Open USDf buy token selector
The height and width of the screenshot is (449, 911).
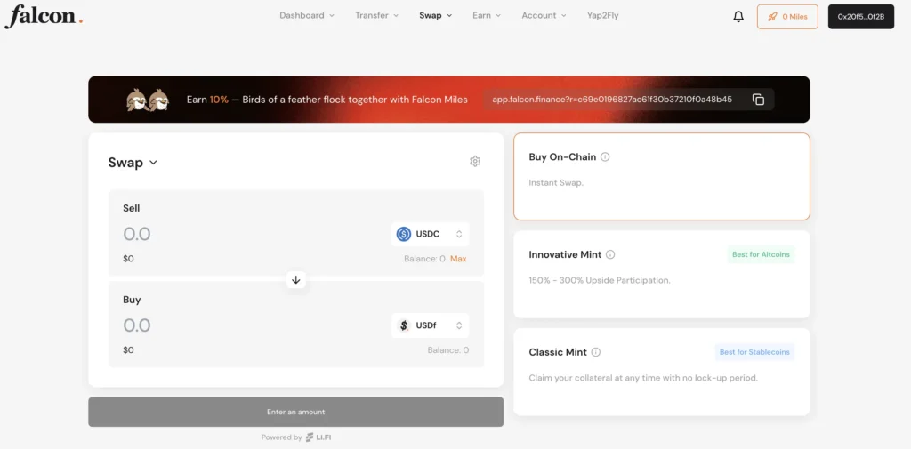click(x=430, y=325)
